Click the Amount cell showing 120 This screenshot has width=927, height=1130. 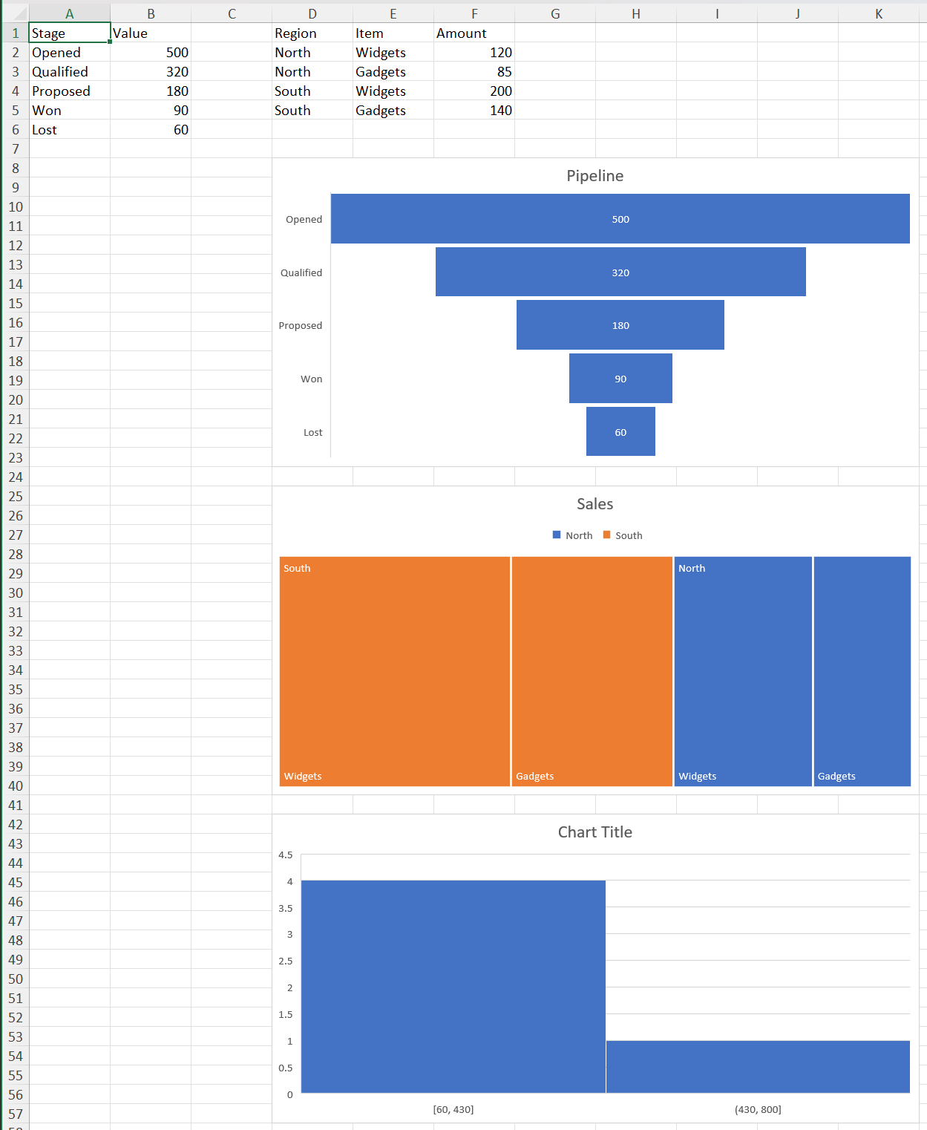(474, 52)
